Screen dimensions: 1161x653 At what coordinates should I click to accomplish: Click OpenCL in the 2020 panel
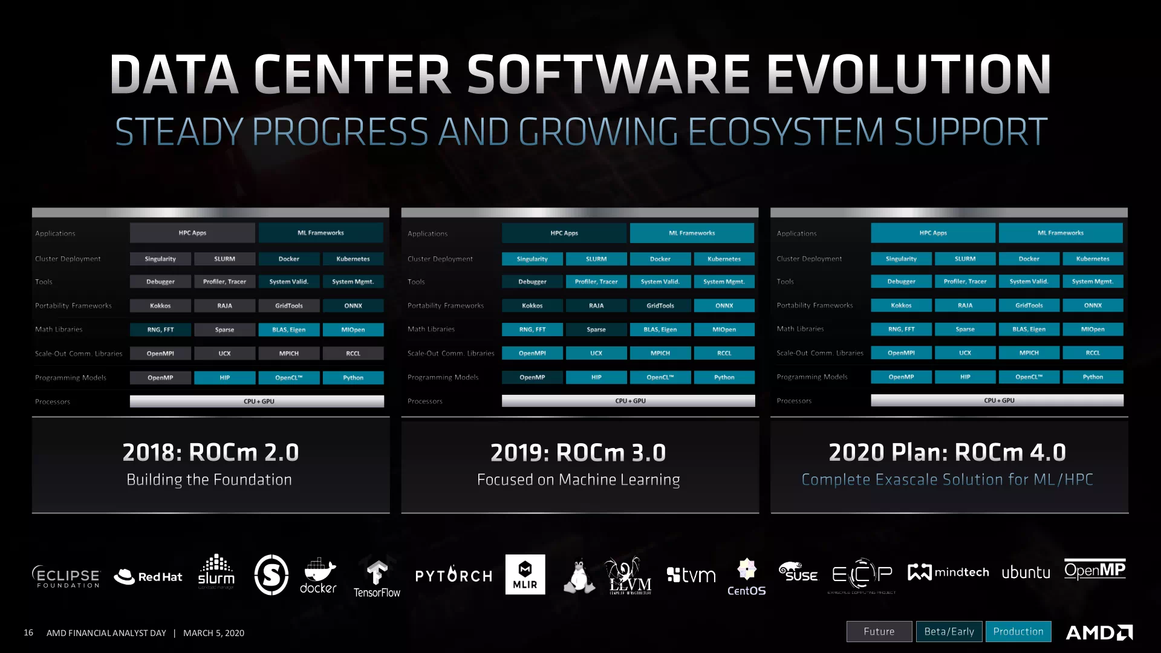(x=1029, y=377)
